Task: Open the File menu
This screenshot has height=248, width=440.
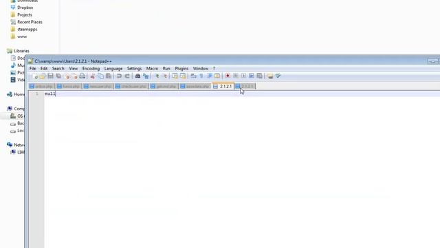Action: click(x=32, y=69)
